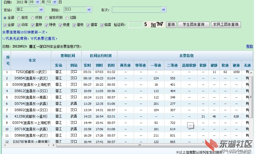The width and height of the screenshot is (255, 154).
Task: Select the 全部 radio button
Action: (x=5, y=18)
